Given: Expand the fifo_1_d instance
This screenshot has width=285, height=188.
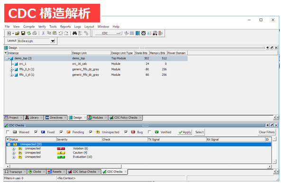Looking at the screenshot, I should point(12,75).
